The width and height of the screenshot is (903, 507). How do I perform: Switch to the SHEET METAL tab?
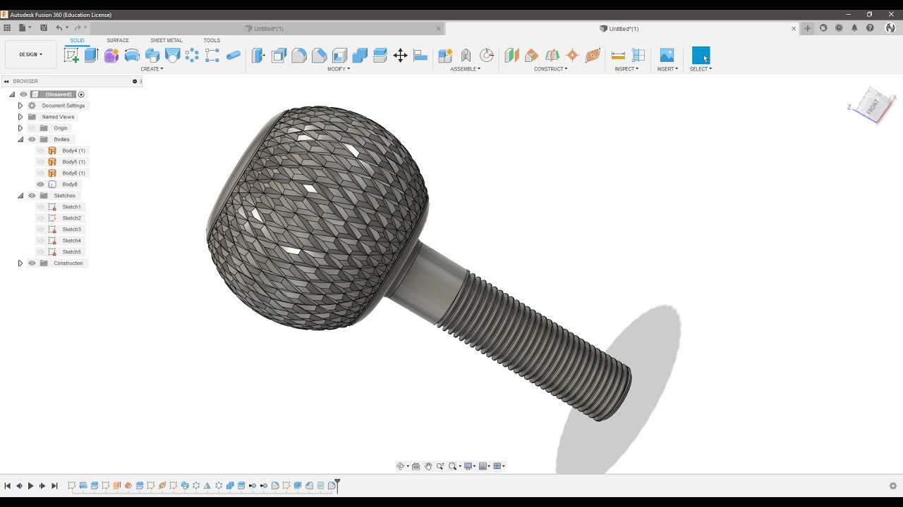[166, 40]
